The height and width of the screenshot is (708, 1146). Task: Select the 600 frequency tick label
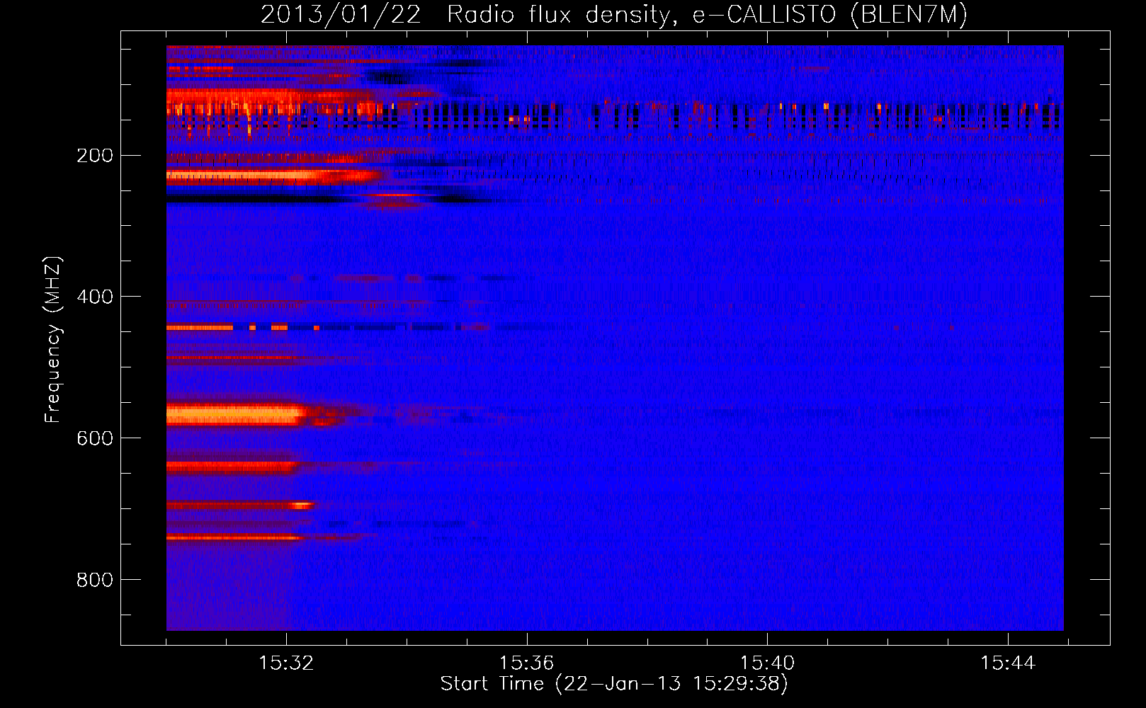tap(95, 438)
